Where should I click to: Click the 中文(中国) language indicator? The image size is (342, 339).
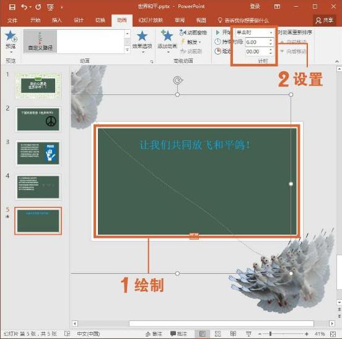pyautogui.click(x=89, y=334)
